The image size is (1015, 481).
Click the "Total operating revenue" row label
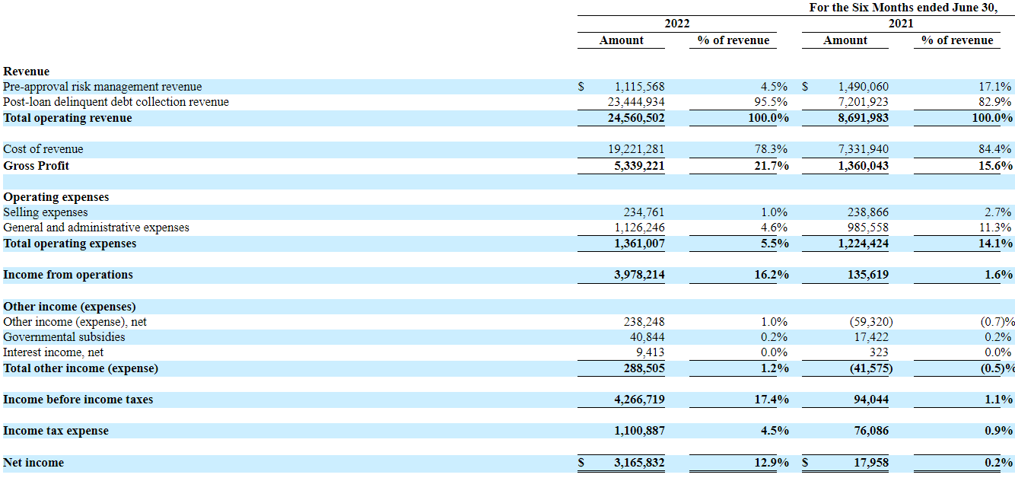68,118
